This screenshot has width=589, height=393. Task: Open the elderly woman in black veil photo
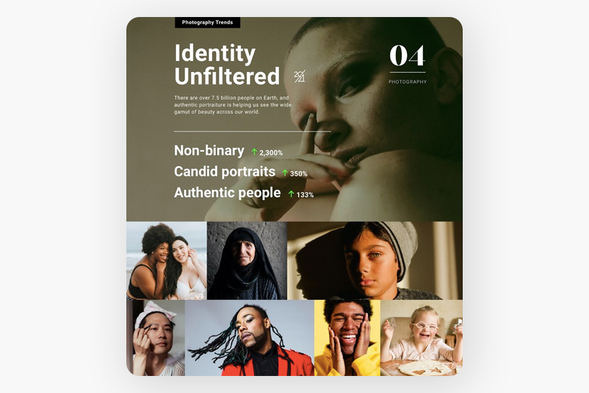(247, 261)
